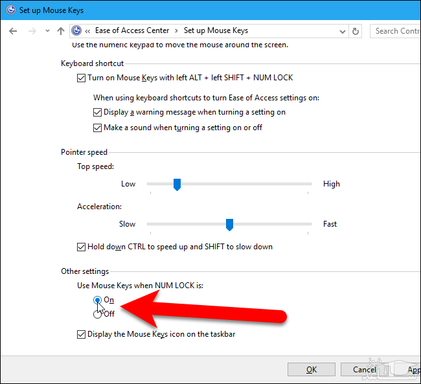
Task: Click the Top speed slider handle
Action: coord(177,185)
